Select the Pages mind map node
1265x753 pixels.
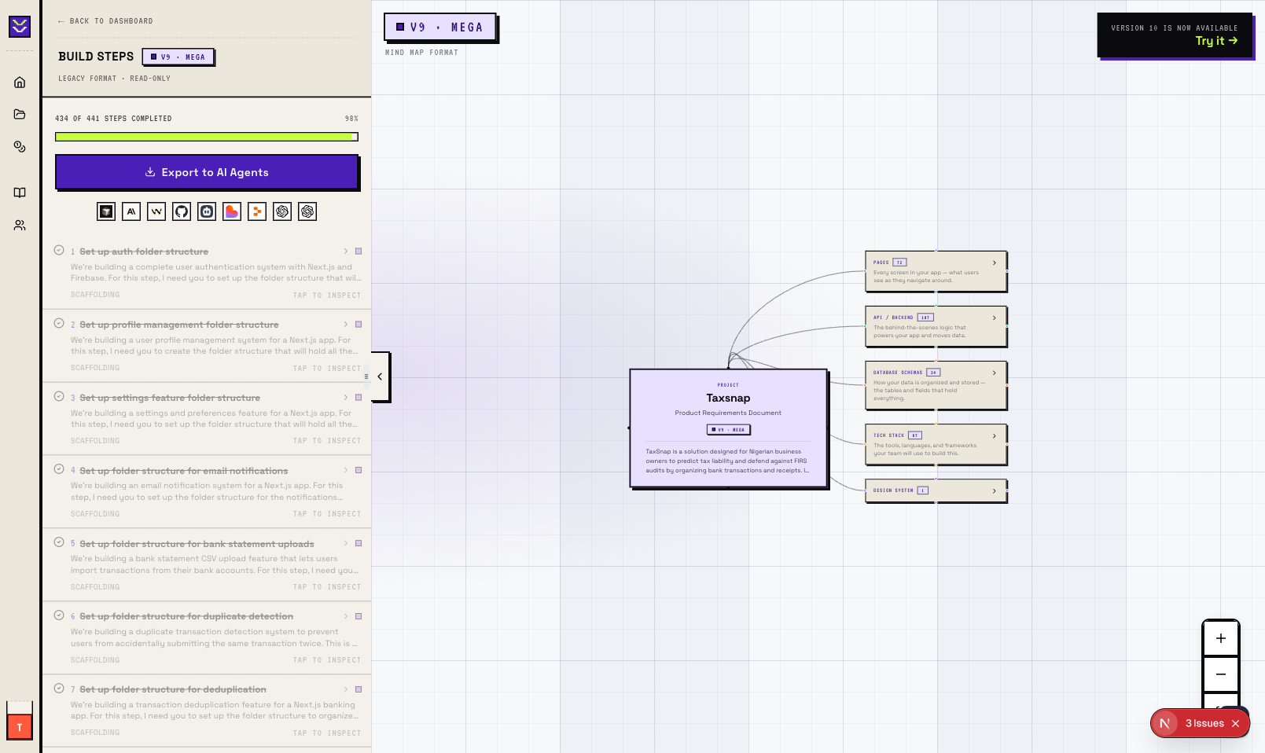936,271
